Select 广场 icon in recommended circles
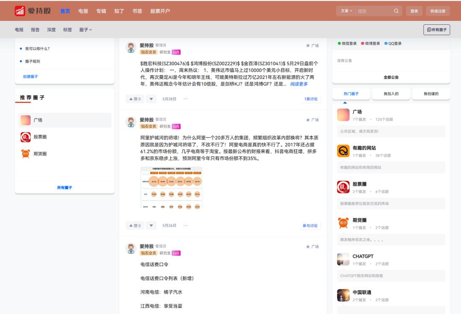 26,120
